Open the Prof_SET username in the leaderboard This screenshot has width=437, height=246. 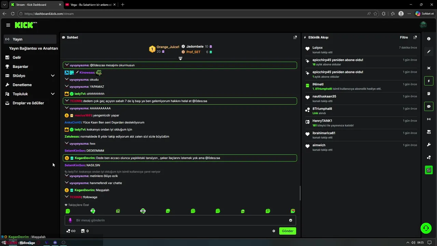tap(193, 52)
